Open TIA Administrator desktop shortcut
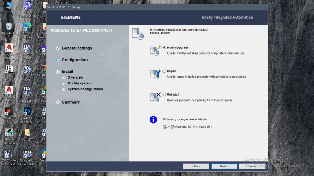Screen dimensions: 314x176 point(27,94)
